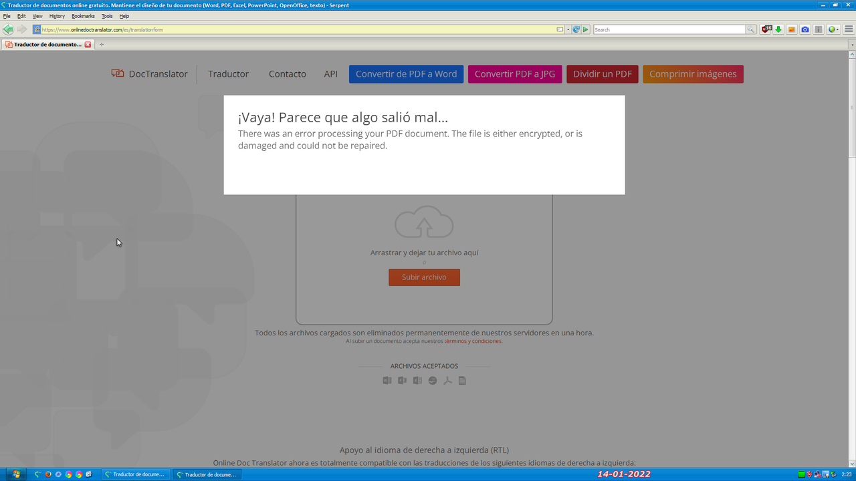Select the PowerPoint accepted-file icon
Viewport: 856px width, 481px height.
(x=402, y=380)
